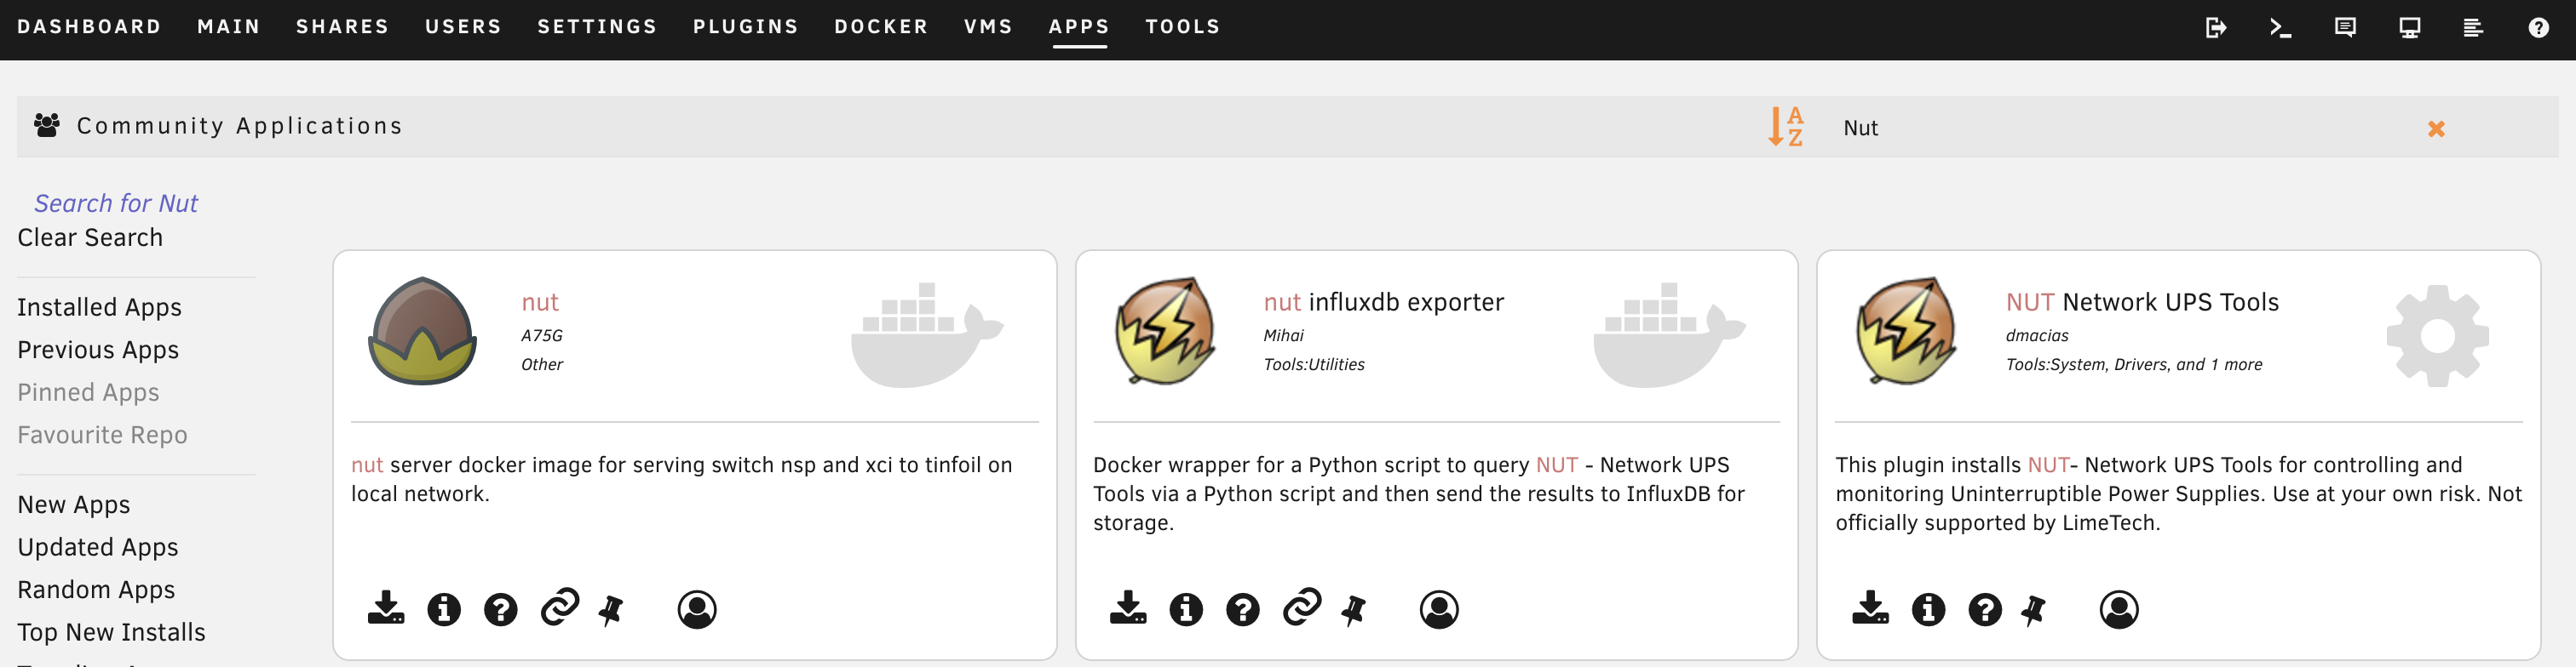Toggle the A-Z sort order icon
The height and width of the screenshot is (667, 2576).
pos(1786,127)
